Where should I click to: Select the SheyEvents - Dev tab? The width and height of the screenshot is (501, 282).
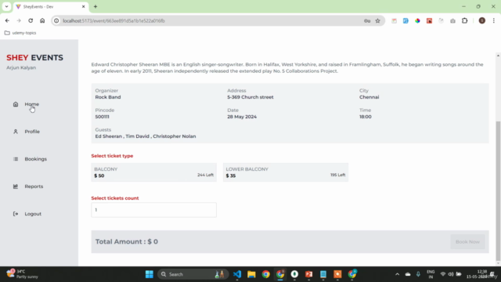(50, 7)
